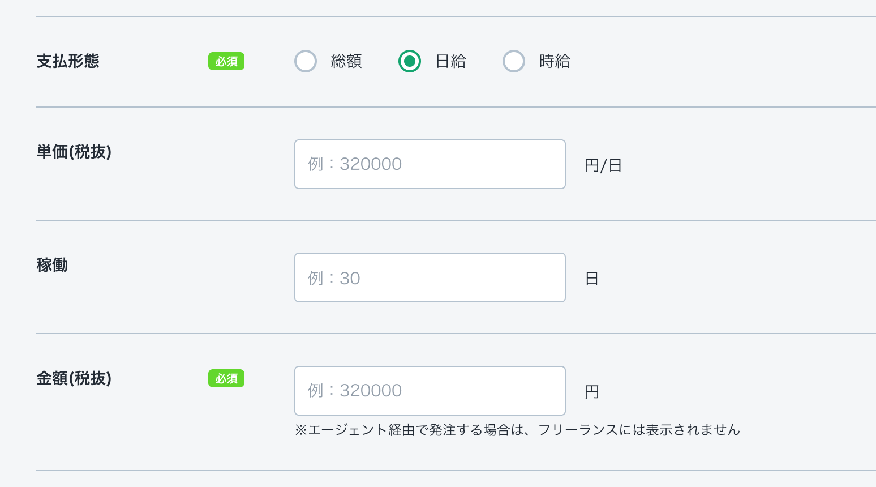Click the ※エージェント経由 note text
Viewport: 876px width, 487px height.
(517, 430)
